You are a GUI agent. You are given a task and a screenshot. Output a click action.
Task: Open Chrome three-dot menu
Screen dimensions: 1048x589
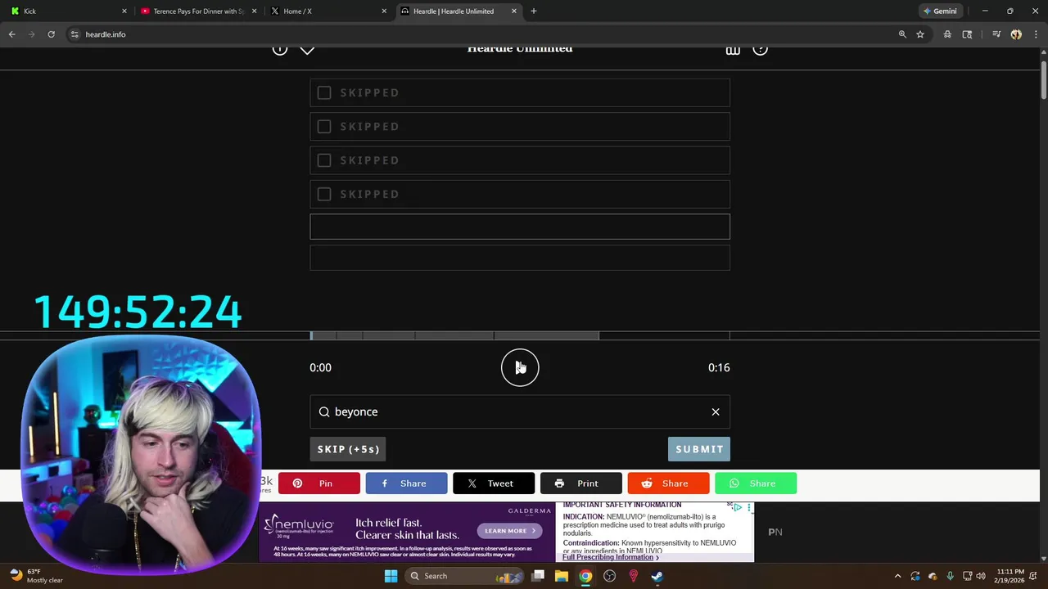click(1036, 34)
